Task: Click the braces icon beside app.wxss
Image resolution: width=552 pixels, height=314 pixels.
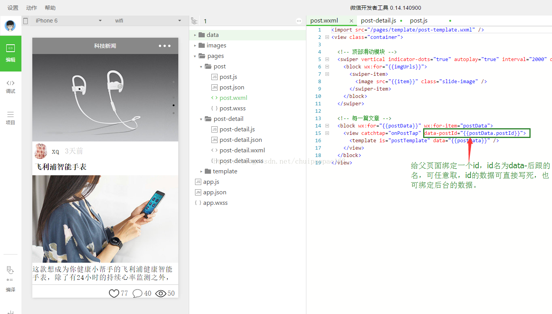Action: pos(198,203)
